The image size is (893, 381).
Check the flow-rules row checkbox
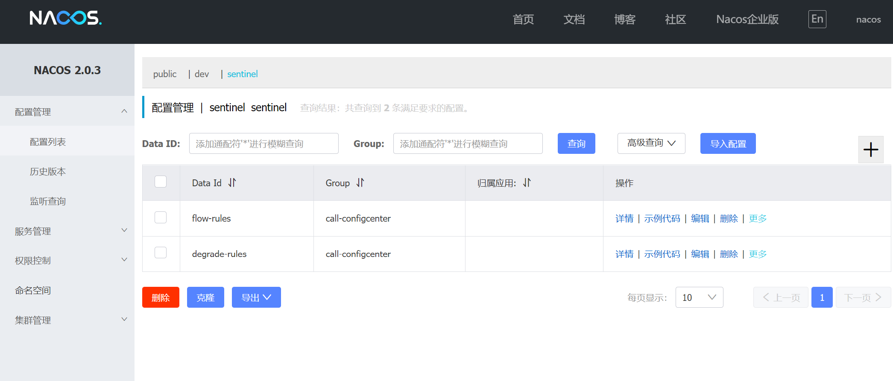point(161,217)
